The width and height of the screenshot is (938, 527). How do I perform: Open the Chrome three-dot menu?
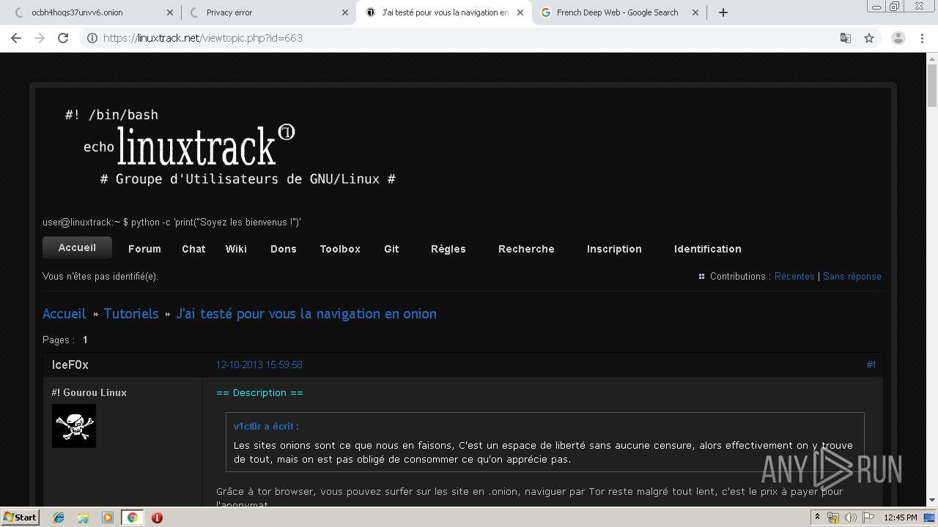pyautogui.click(x=923, y=38)
